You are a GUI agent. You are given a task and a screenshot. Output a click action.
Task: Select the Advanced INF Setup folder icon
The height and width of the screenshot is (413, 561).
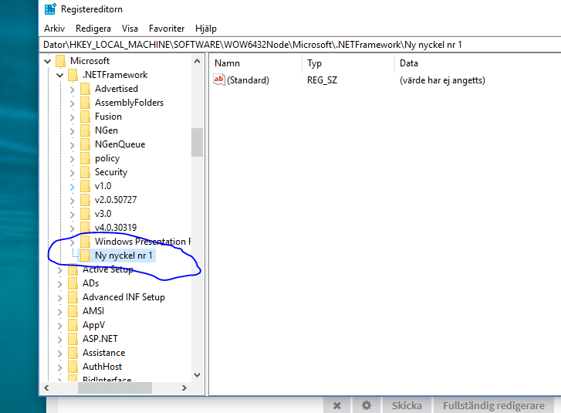[73, 297]
